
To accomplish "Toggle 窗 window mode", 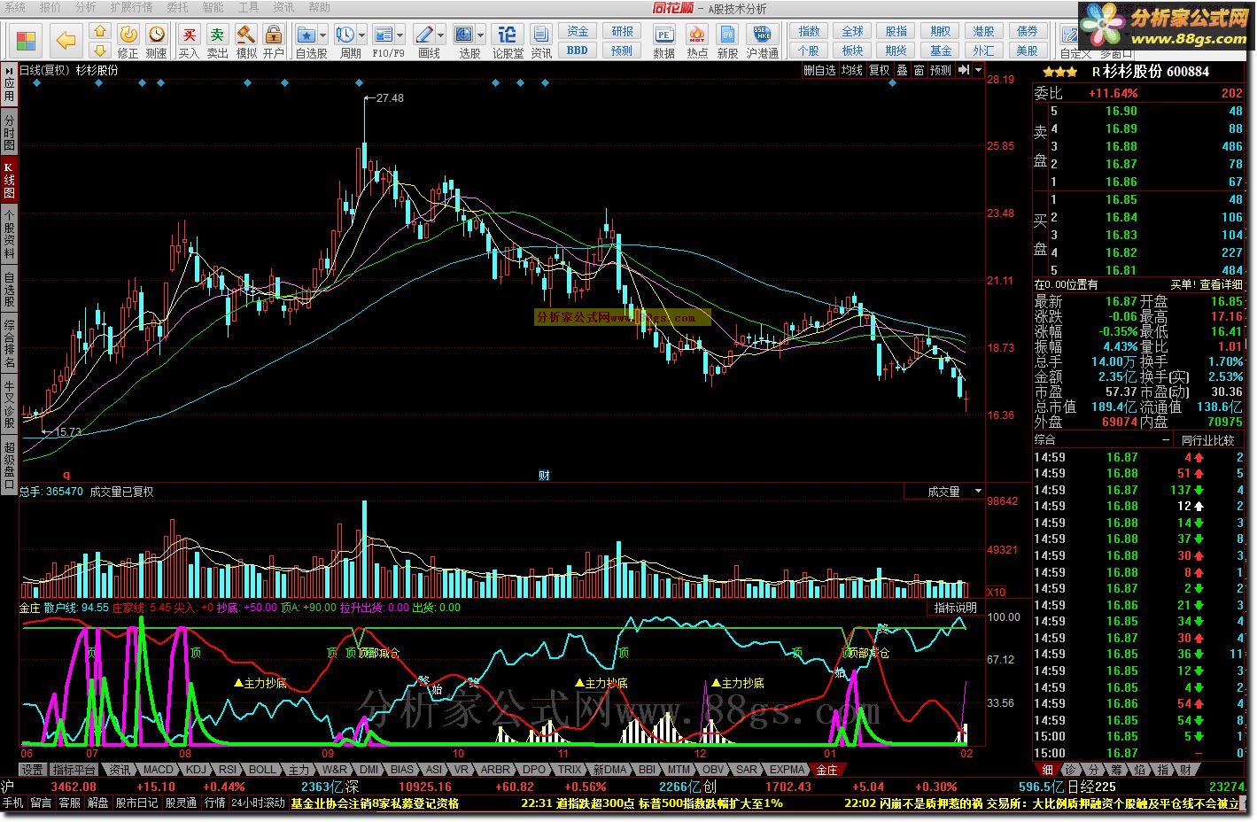I will pos(919,70).
